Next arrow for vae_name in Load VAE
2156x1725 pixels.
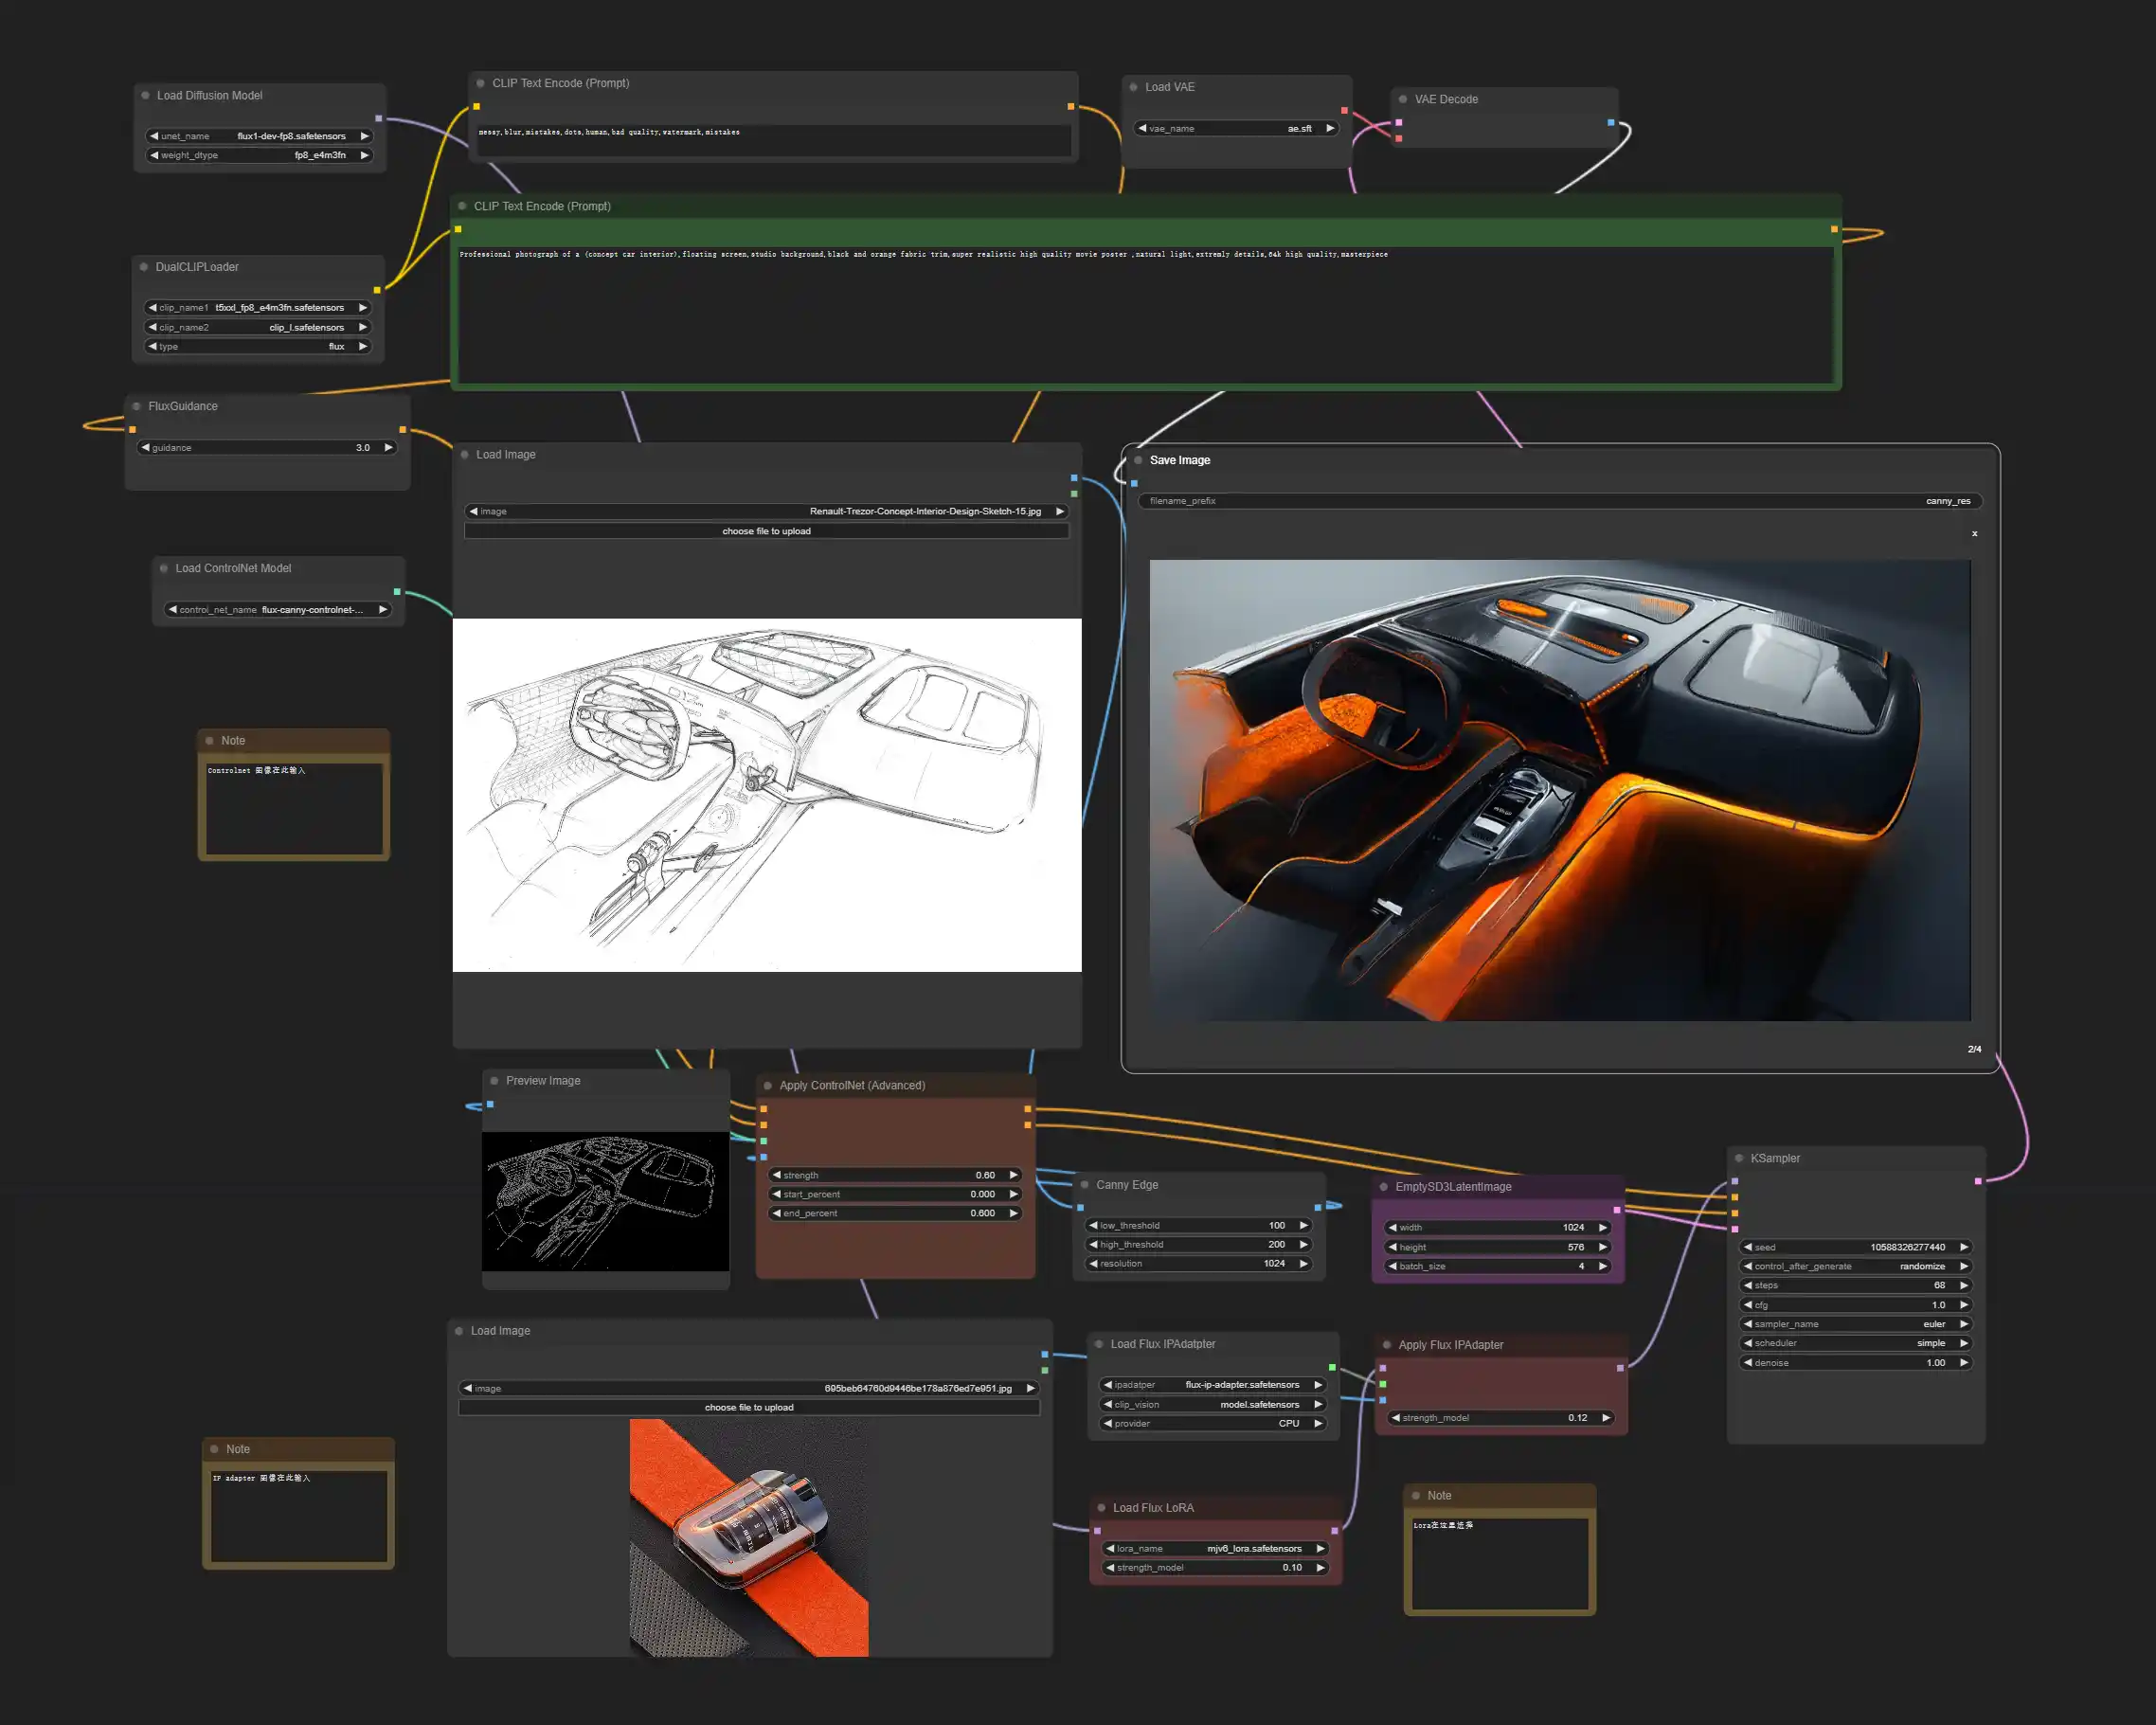coord(1330,128)
